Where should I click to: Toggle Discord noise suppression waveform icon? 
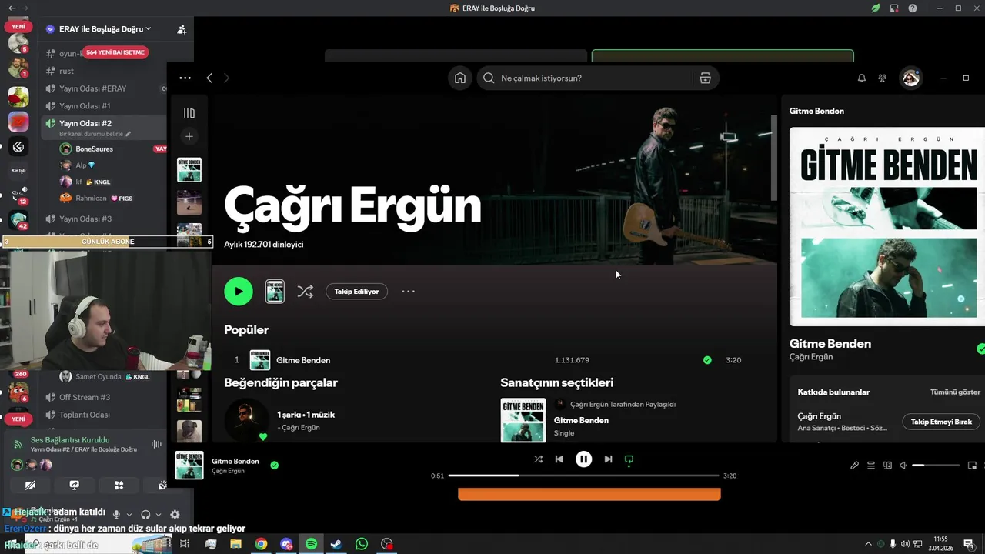[156, 444]
